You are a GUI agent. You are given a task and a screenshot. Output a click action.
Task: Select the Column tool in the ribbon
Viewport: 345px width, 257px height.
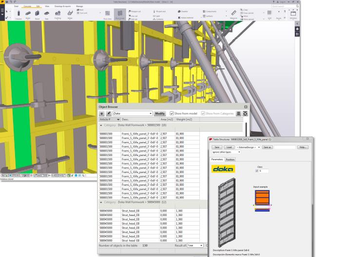click(x=19, y=14)
